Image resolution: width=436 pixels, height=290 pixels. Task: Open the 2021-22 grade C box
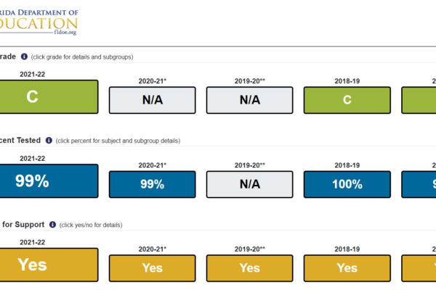49,97
